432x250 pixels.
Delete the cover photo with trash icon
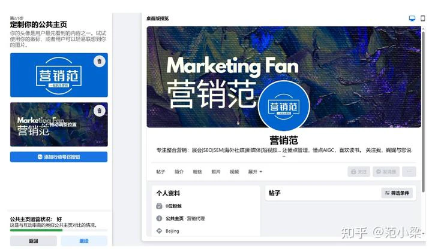(100, 111)
